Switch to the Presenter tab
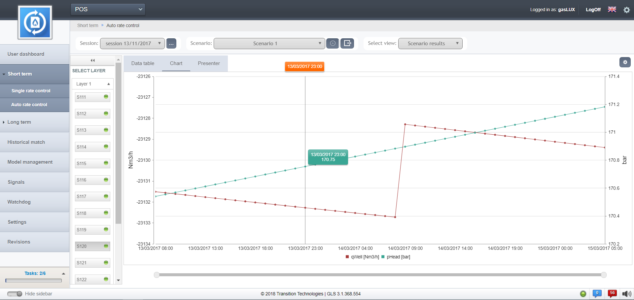The width and height of the screenshot is (634, 300). pos(209,63)
